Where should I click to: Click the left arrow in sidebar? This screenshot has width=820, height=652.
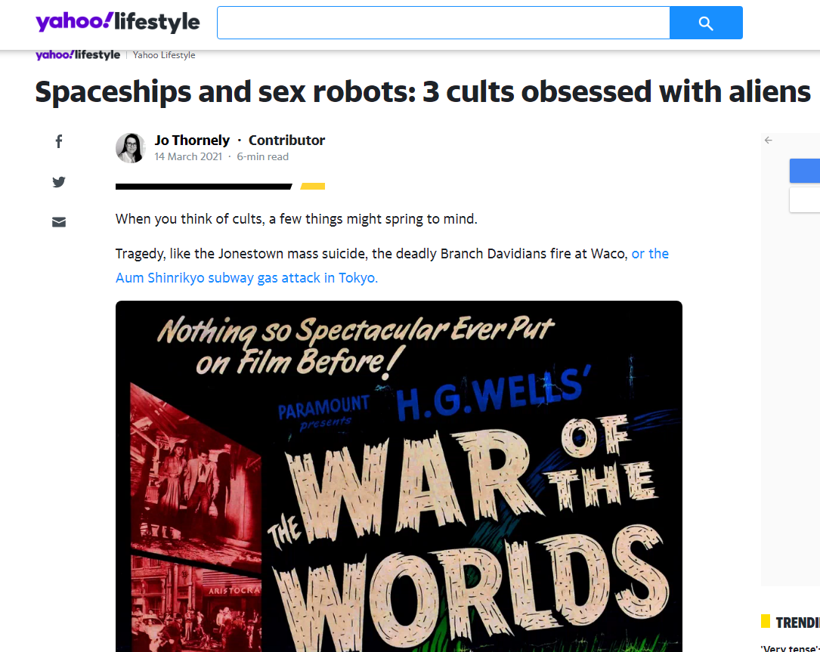click(x=768, y=140)
